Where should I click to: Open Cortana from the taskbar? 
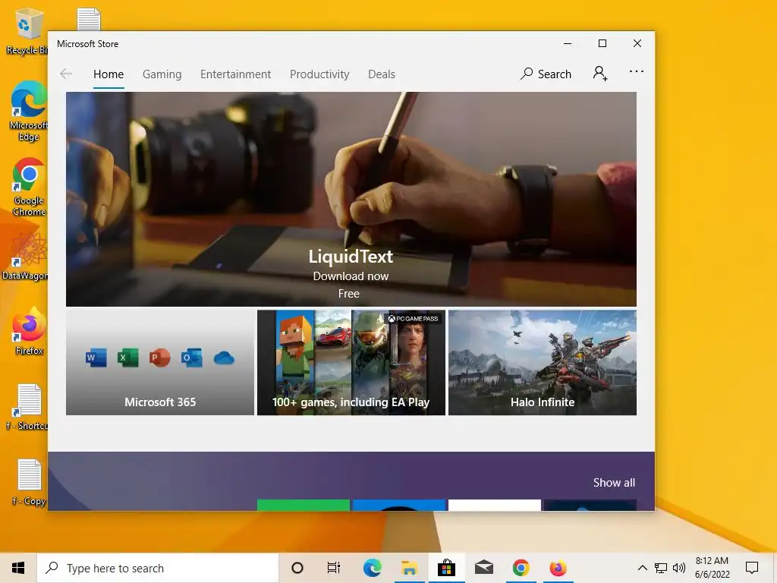click(297, 568)
